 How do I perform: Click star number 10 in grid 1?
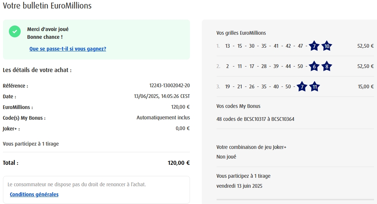pos(327,46)
